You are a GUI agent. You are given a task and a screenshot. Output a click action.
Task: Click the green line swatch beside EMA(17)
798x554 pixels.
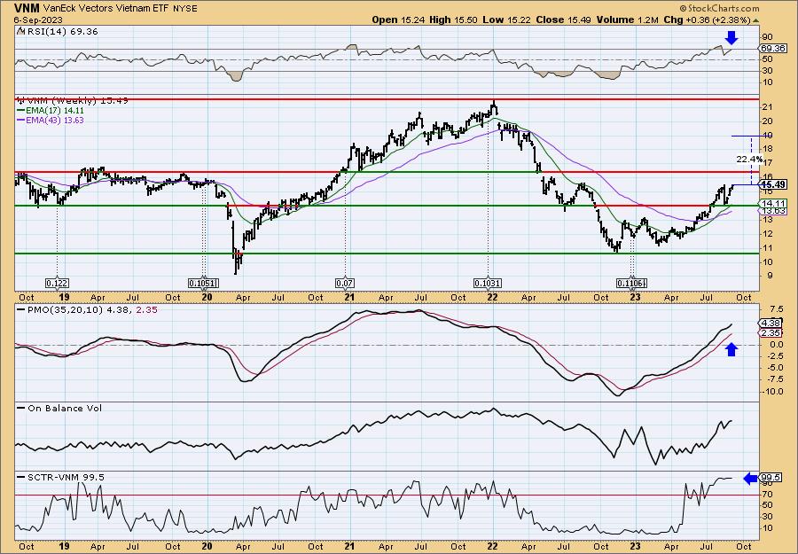[21, 111]
